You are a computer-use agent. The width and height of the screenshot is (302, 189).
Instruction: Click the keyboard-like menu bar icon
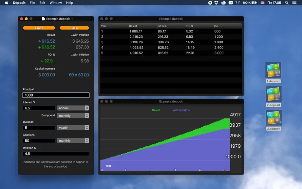(x=231, y=3)
